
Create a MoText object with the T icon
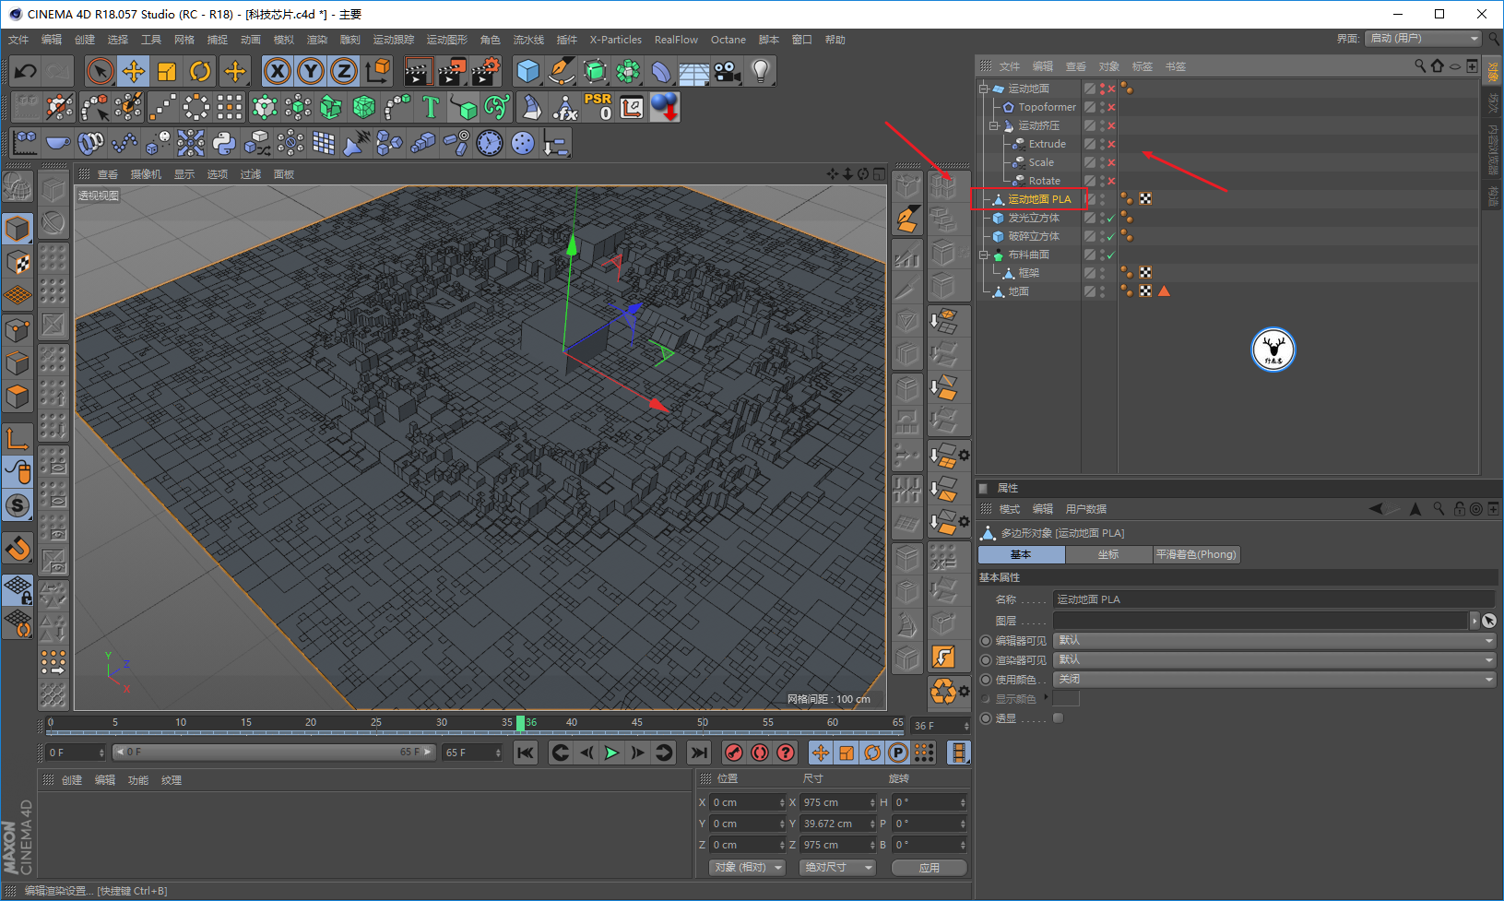pyautogui.click(x=431, y=107)
